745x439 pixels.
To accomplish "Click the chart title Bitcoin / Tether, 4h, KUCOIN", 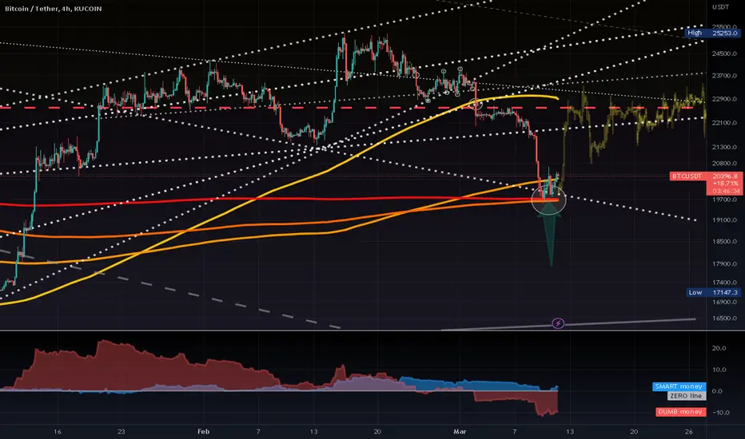I will coord(54,9).
